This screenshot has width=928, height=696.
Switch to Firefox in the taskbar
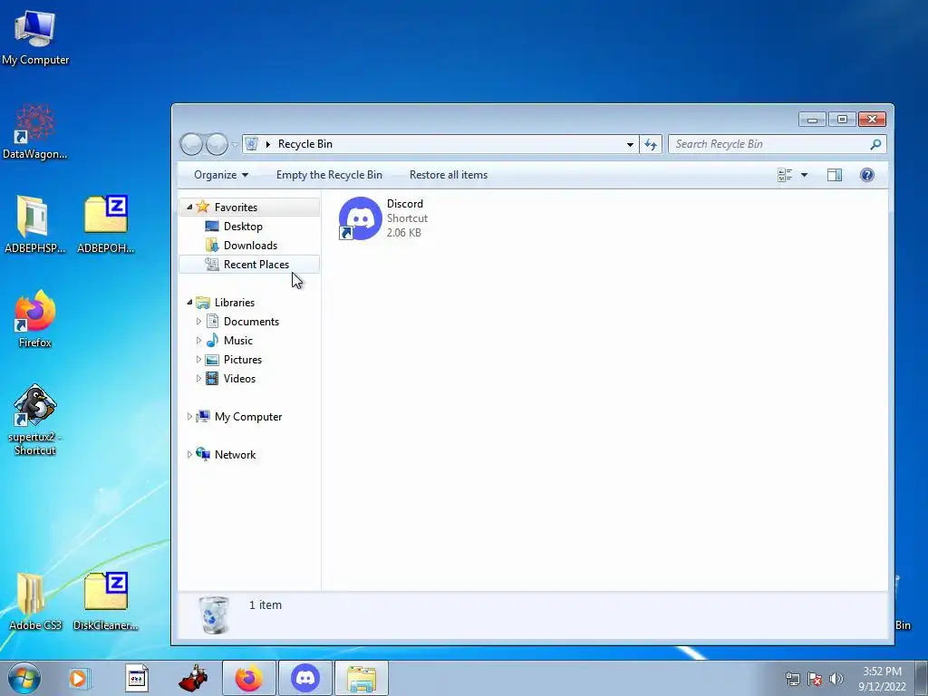pyautogui.click(x=249, y=678)
